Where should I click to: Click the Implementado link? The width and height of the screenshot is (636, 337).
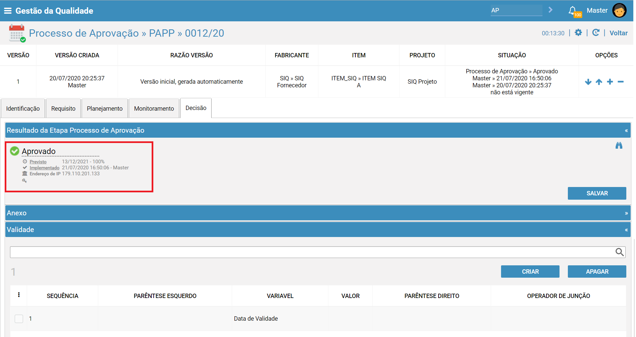pyautogui.click(x=44, y=168)
